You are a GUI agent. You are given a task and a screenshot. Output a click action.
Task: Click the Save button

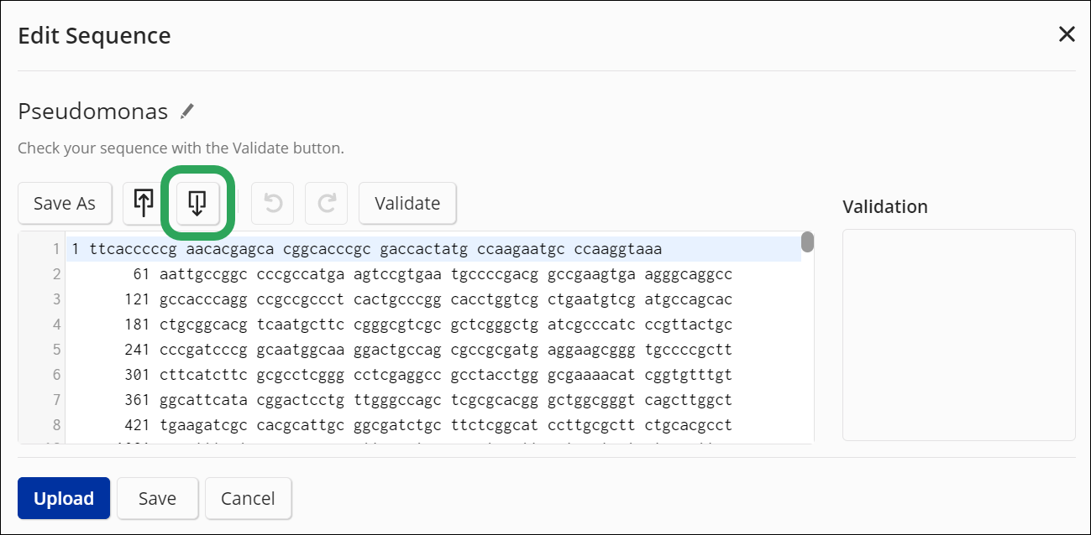tap(157, 498)
